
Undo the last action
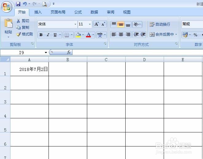pos(25,4)
